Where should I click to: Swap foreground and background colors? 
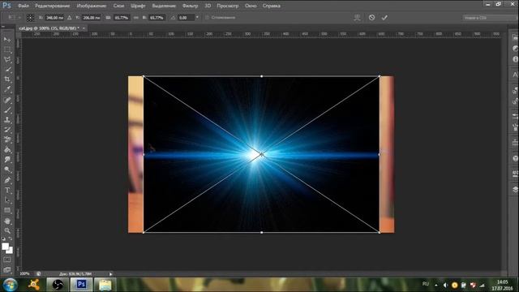point(11,238)
